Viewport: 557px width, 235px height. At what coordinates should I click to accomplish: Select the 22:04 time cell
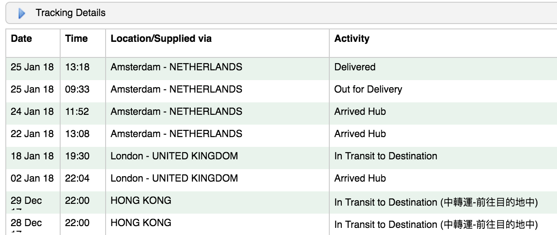(77, 178)
